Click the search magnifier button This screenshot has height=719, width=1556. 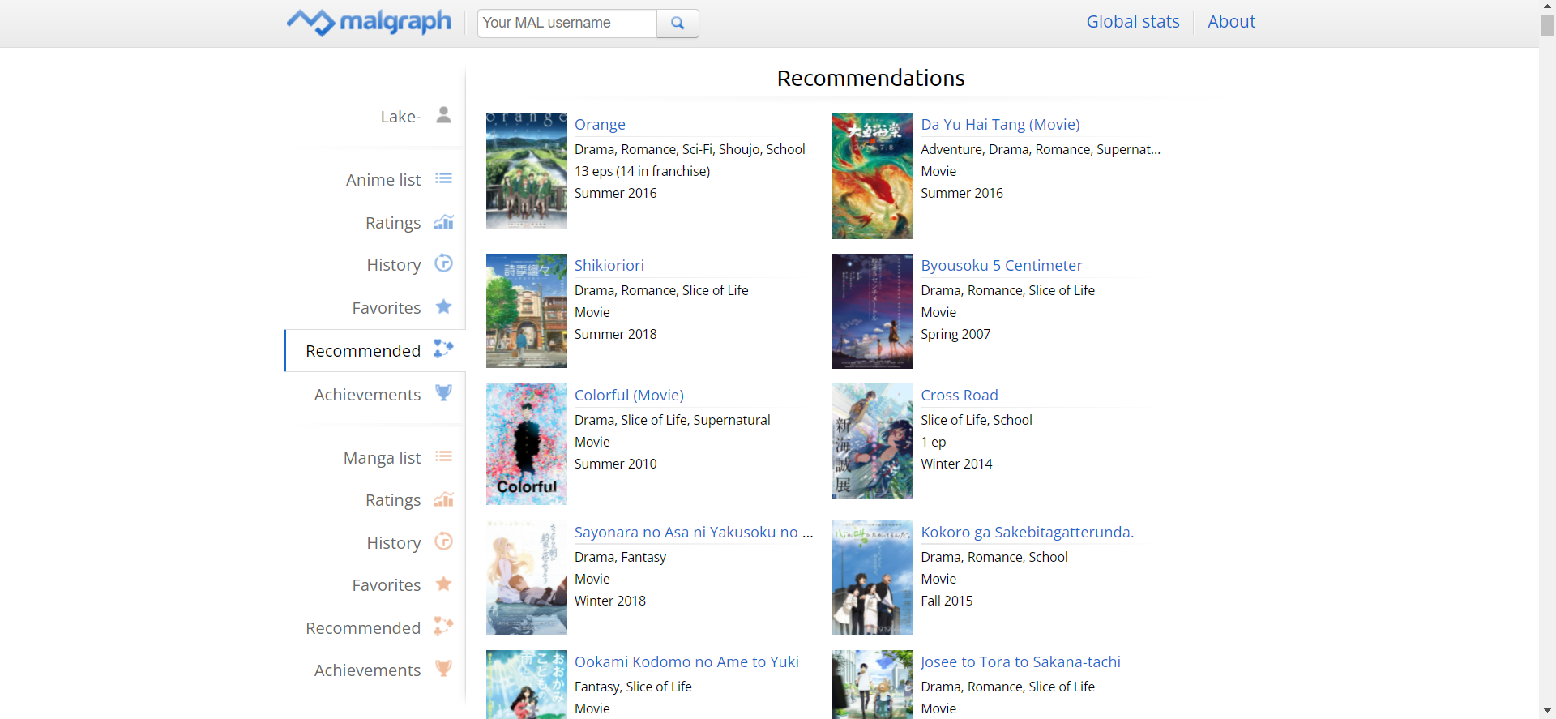678,23
